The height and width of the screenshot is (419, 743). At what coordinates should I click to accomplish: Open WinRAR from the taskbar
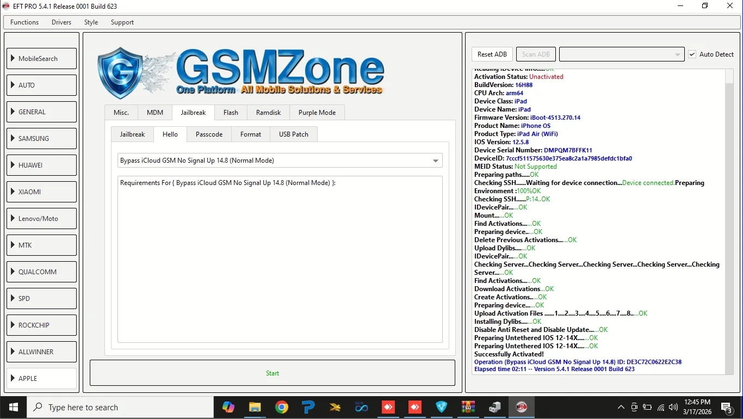coord(468,407)
